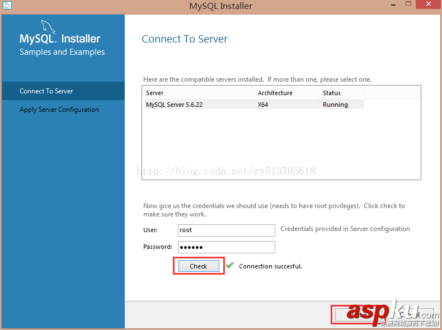This screenshot has width=442, height=330.
Task: Select the MySQL Server 5.6.22 row
Action: click(254, 105)
